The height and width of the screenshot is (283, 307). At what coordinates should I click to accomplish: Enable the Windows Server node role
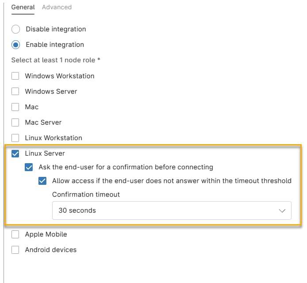pyautogui.click(x=15, y=92)
